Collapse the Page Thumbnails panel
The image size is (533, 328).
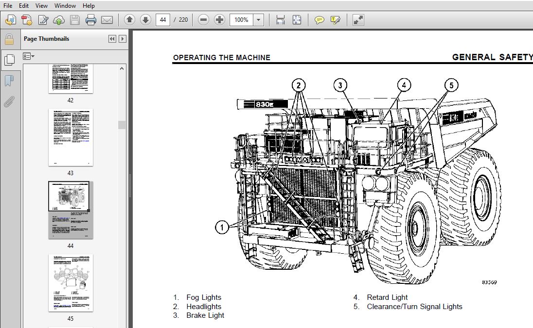click(x=112, y=39)
